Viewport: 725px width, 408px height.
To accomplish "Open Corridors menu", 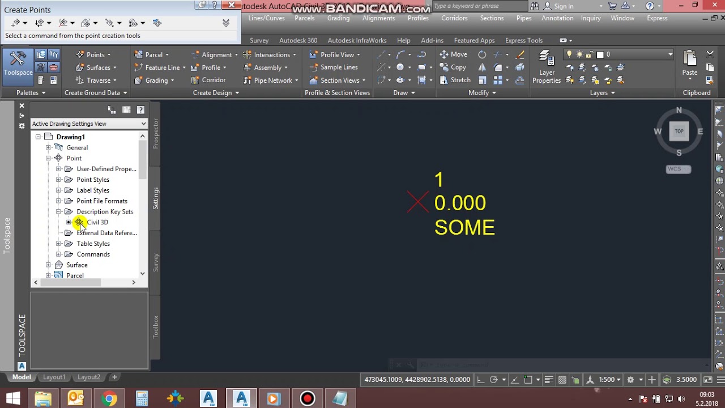I will 454,18.
